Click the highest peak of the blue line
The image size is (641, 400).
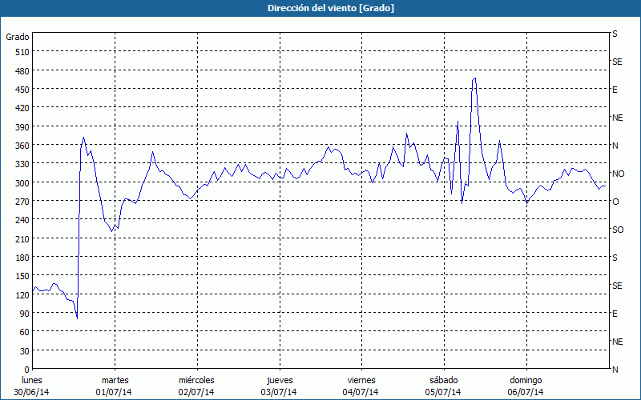474,78
